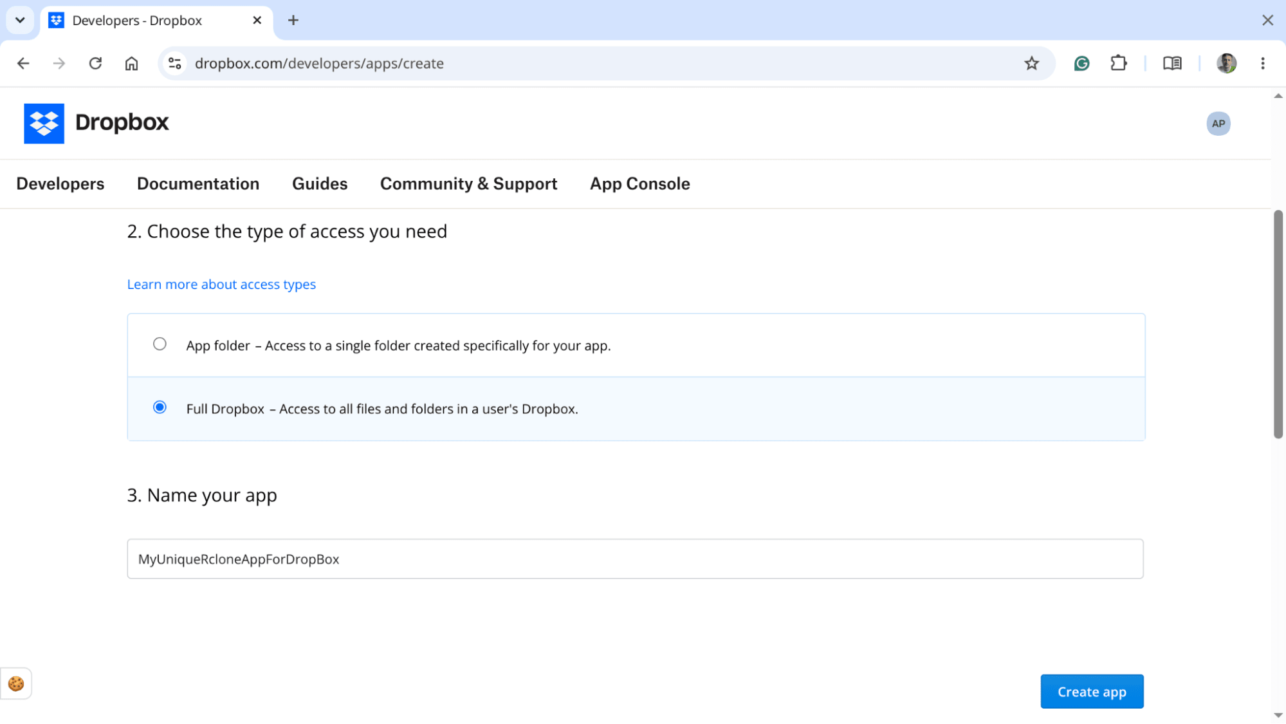1286x724 pixels.
Task: Open a new browser tab
Action: pyautogui.click(x=293, y=21)
